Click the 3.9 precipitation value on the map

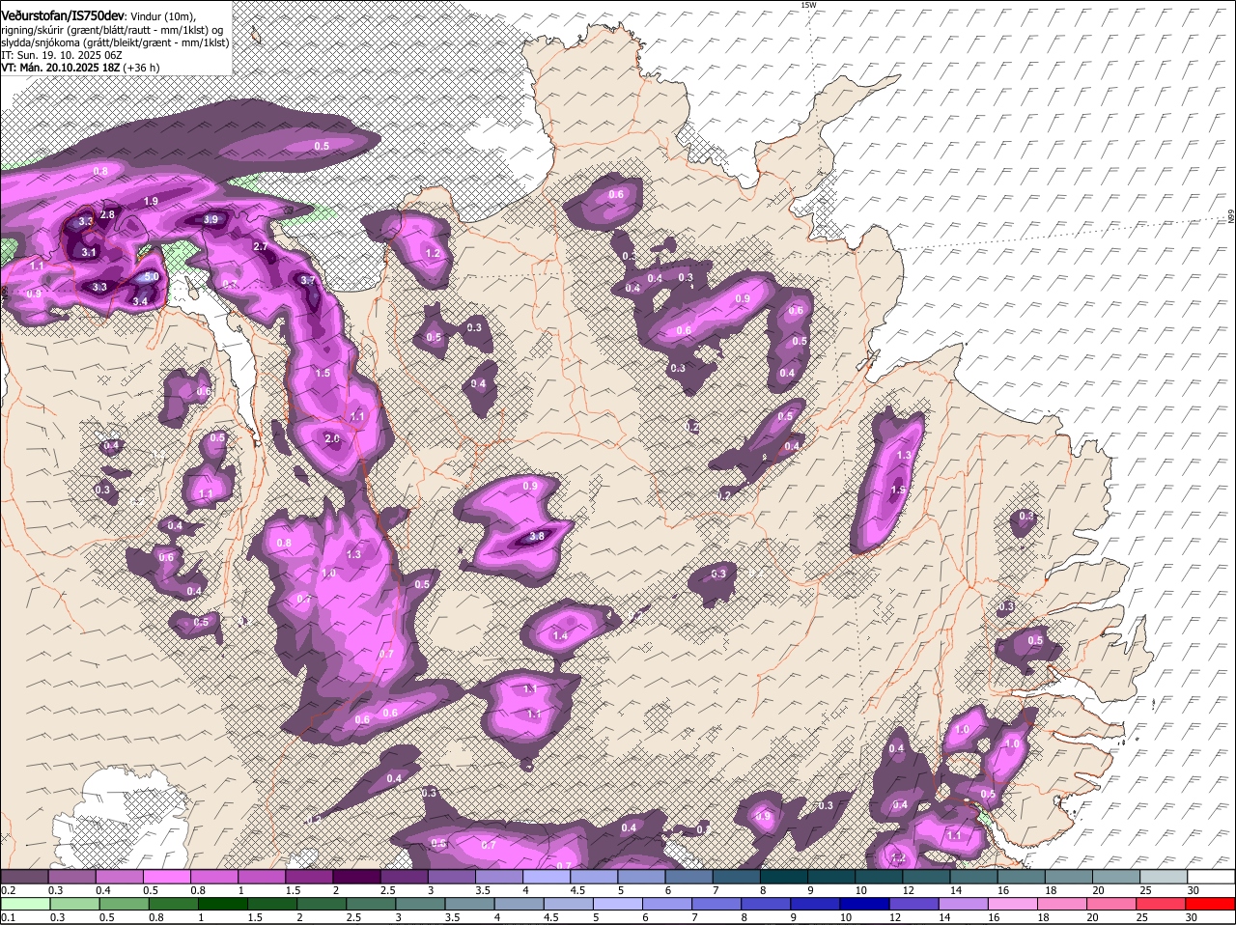point(211,220)
